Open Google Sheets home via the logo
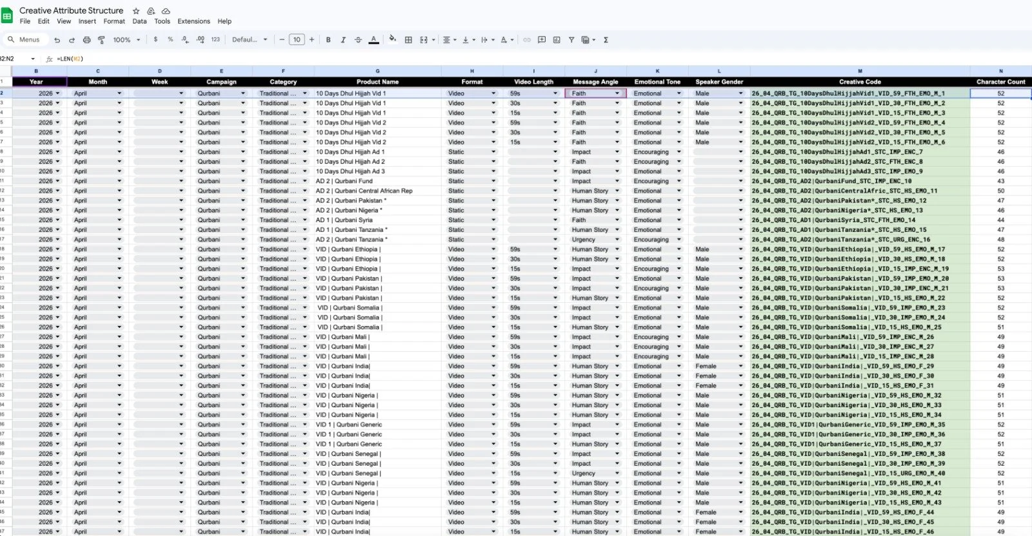 click(x=7, y=15)
